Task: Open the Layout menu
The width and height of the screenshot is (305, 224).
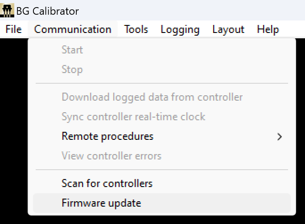Action: tap(228, 29)
